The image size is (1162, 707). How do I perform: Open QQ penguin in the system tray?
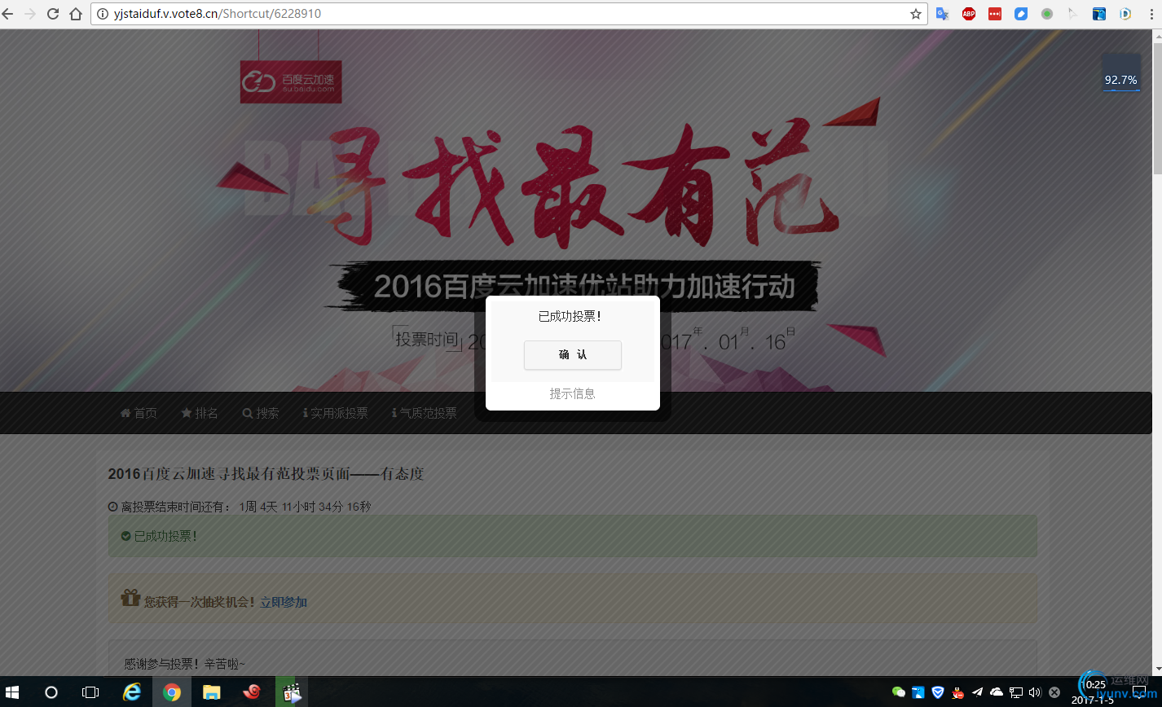(x=957, y=692)
